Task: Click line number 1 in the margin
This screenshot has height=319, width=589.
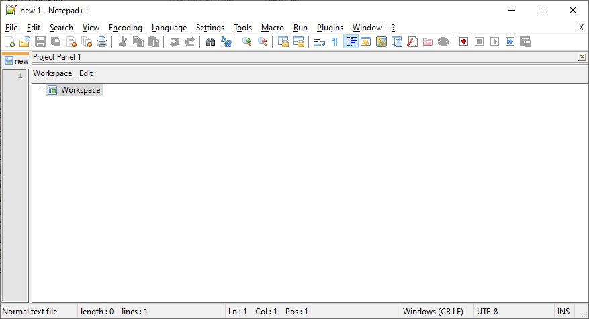Action: click(20, 75)
